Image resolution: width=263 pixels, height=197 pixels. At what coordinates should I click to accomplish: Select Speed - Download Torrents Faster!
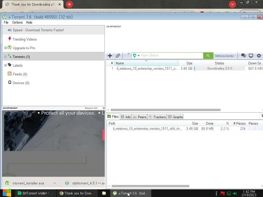(x=53, y=30)
